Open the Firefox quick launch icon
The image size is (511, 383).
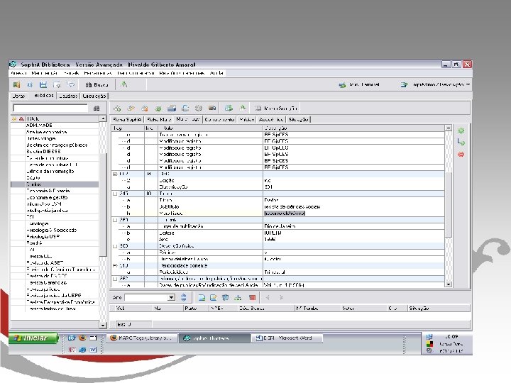82,338
